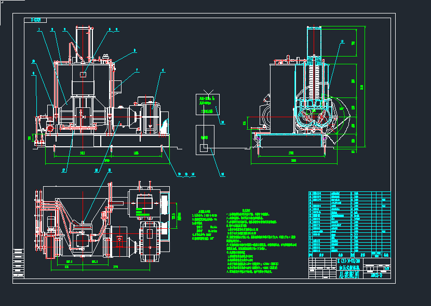Click the upper electrical box in schematic
Image resolution: width=431 pixels, height=306 pixels.
[x=207, y=104]
